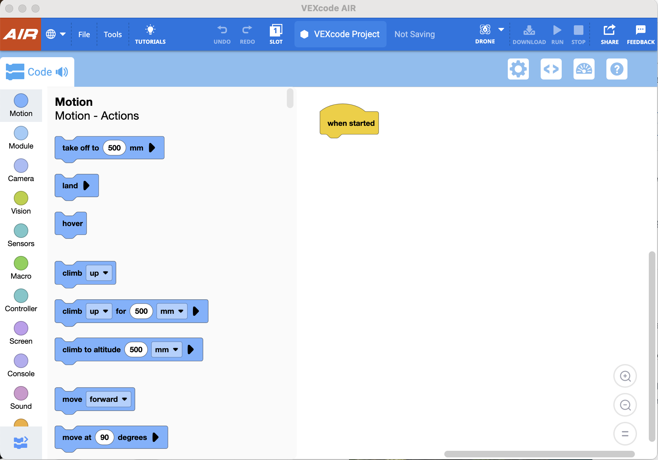Viewport: 658px width, 460px height.
Task: Expand the take off block arrow
Action: pyautogui.click(x=152, y=148)
